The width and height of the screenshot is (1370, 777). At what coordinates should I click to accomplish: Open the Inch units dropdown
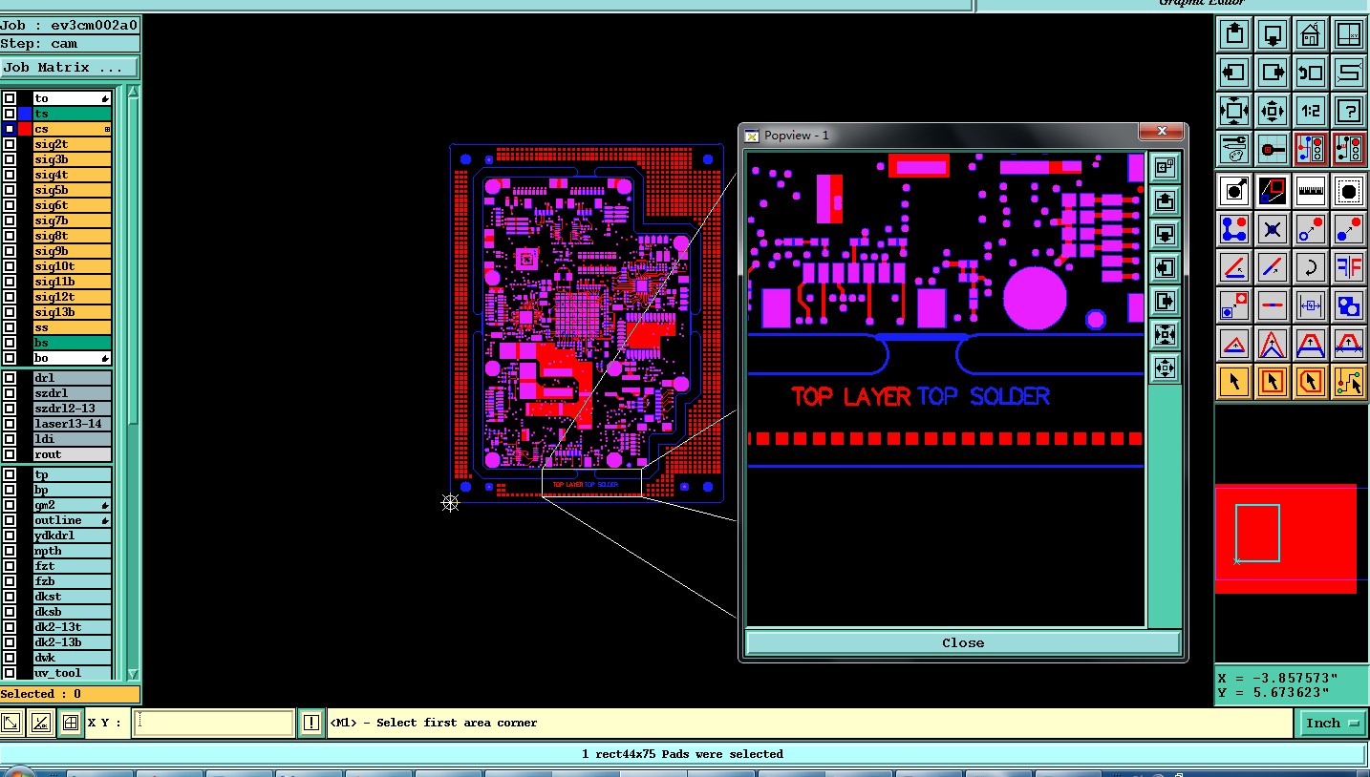(1332, 724)
